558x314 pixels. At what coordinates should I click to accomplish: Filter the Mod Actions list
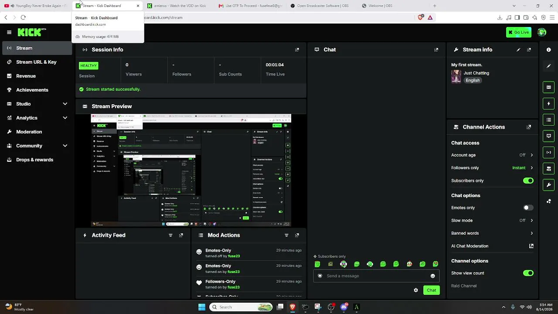pyautogui.click(x=286, y=235)
